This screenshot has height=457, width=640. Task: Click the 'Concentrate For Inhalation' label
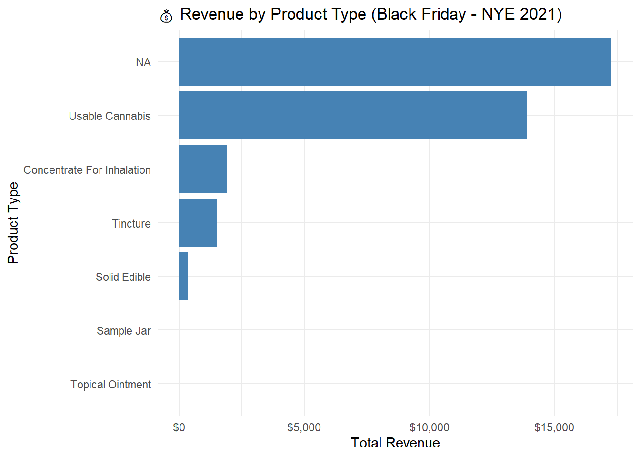[x=87, y=170]
